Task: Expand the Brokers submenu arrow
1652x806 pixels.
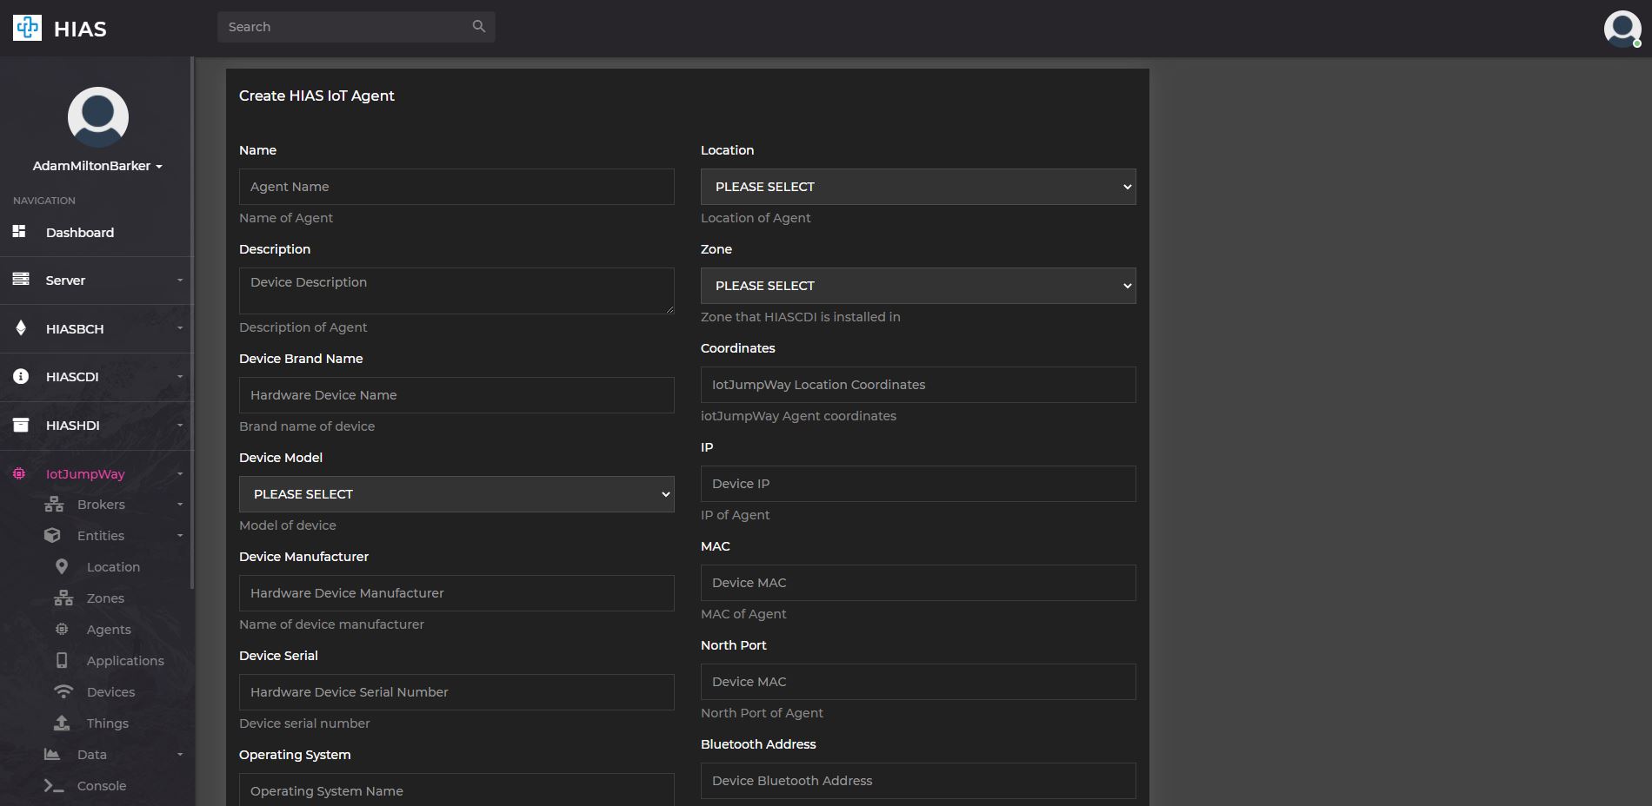Action: [x=180, y=504]
